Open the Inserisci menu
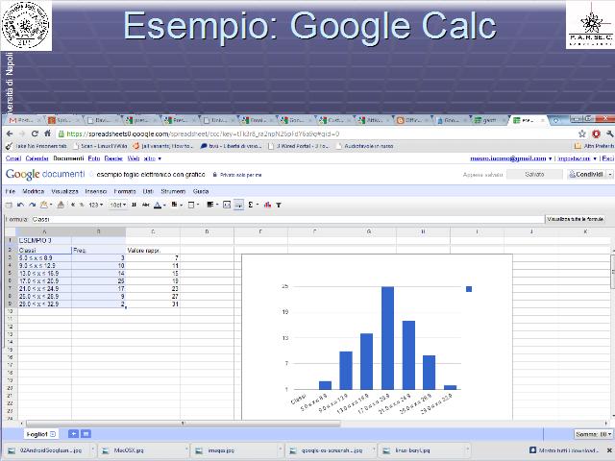This screenshot has height=461, width=615. pos(96,191)
